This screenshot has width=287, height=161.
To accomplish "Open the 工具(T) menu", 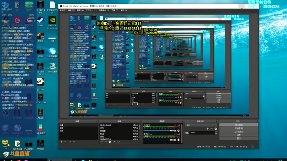I will pos(114,10).
